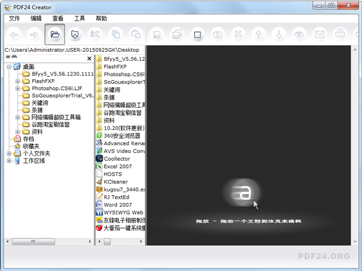Select 条据 folder in the tree
This screenshot has height=271, width=362.
(x=37, y=110)
